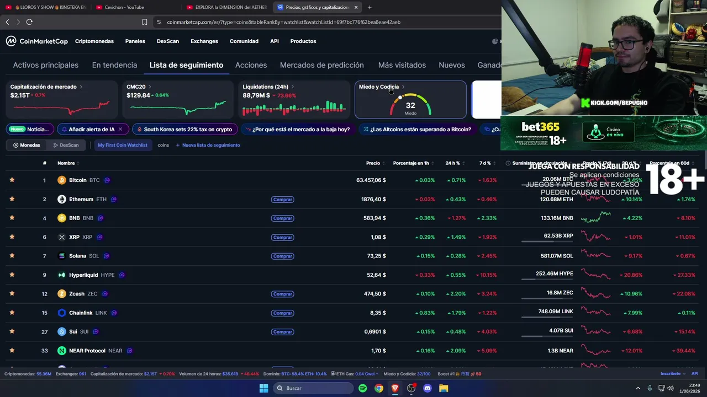The height and width of the screenshot is (397, 707).
Task: Open the Windows Start menu
Action: coord(264,388)
